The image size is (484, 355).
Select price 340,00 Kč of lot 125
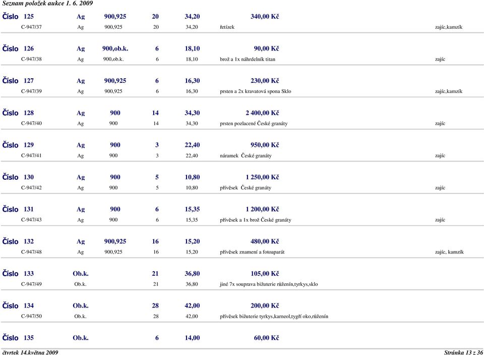point(265,17)
